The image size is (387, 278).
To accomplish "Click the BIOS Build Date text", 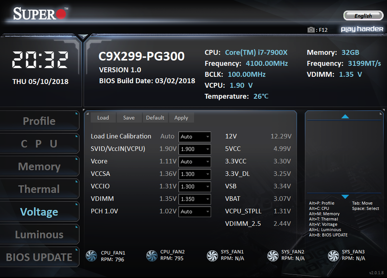I will [x=147, y=81].
